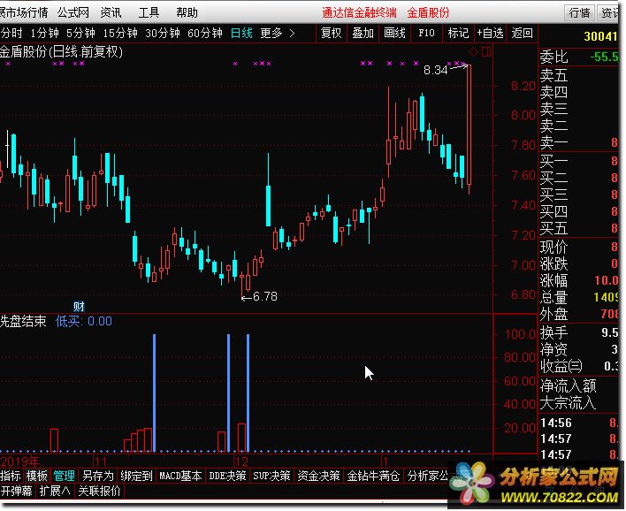Screen dimensions: 626x511
Task: Click the 行情 button at top right
Action: tap(579, 12)
